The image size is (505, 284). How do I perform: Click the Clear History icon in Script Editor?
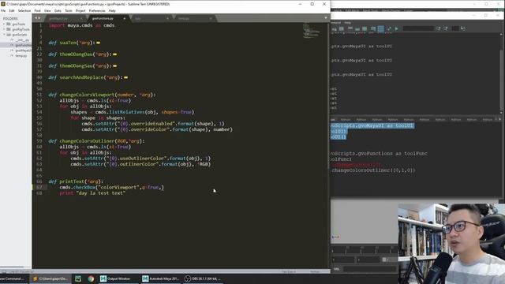[350, 28]
